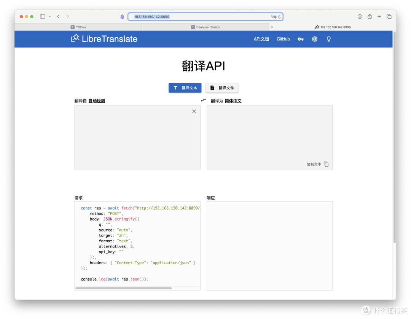Click the address bar URL field
The image size is (411, 319).
pyautogui.click(x=205, y=16)
